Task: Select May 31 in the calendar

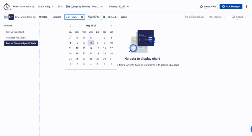Action: tap(111, 59)
